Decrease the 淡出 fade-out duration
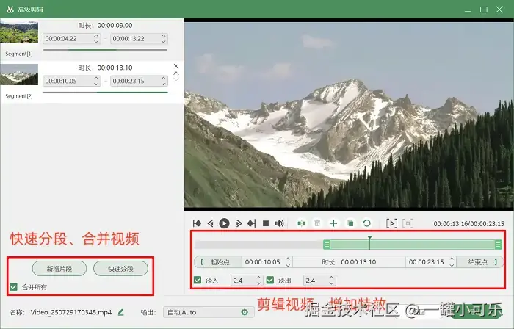The image size is (514, 329). click(331, 283)
